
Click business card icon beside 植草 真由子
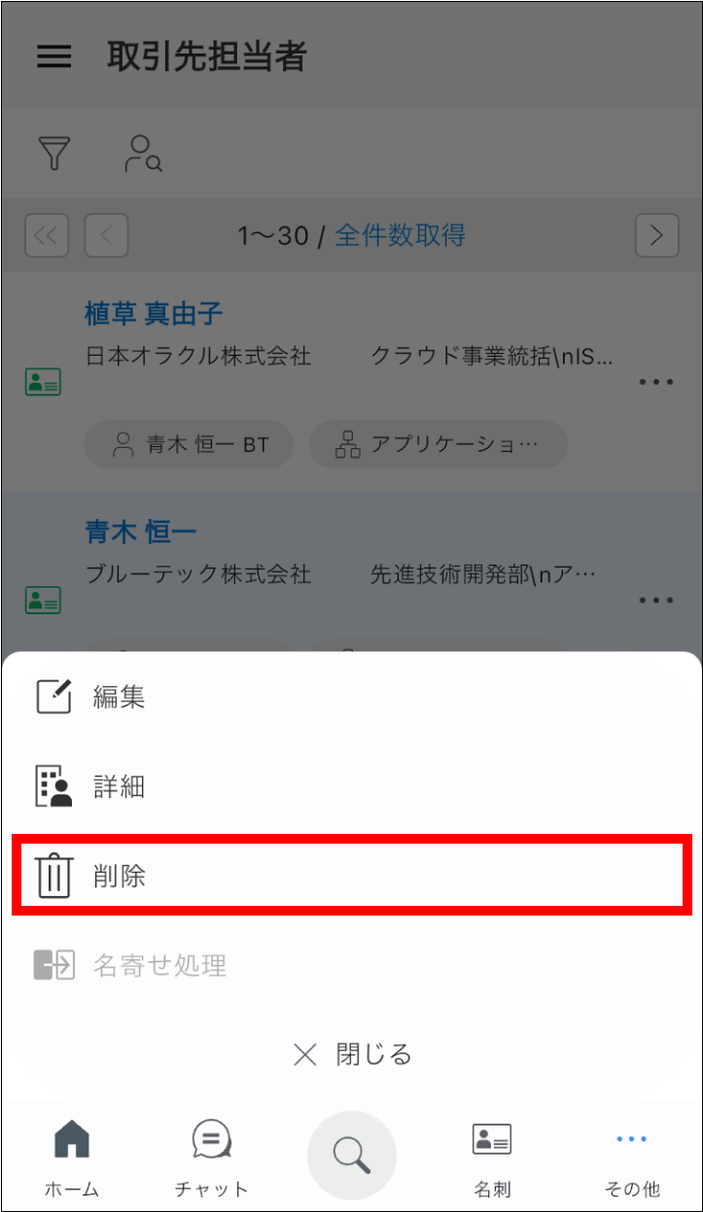click(x=43, y=382)
